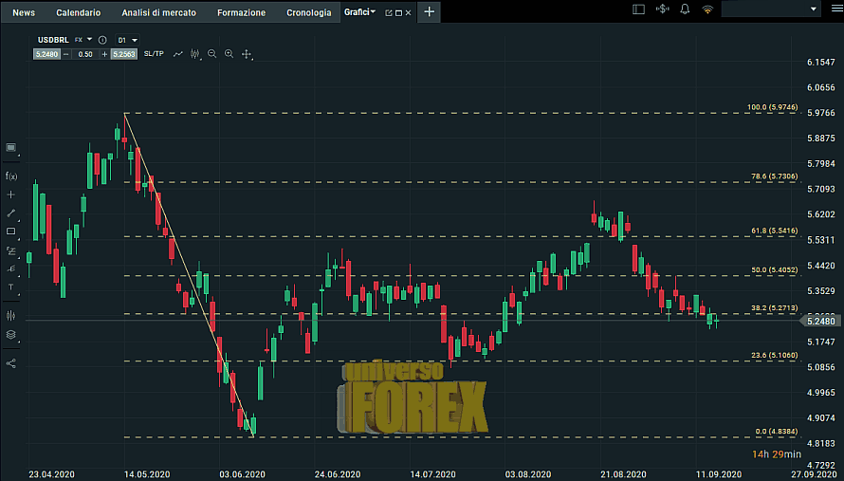Switch to the Calendario tab
The height and width of the screenshot is (481, 844).
tap(78, 12)
